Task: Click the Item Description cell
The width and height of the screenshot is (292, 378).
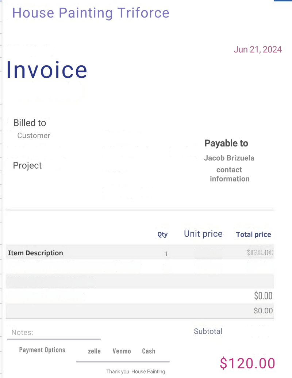Action: 35,253
